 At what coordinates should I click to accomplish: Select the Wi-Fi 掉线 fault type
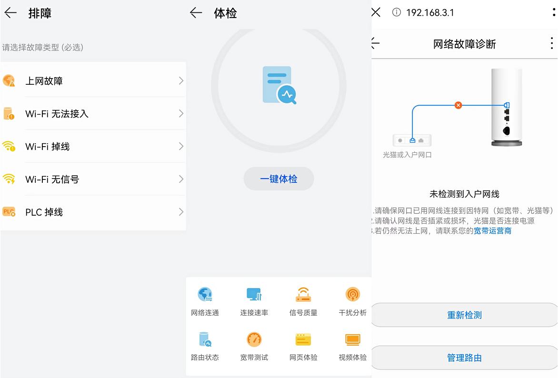(93, 146)
